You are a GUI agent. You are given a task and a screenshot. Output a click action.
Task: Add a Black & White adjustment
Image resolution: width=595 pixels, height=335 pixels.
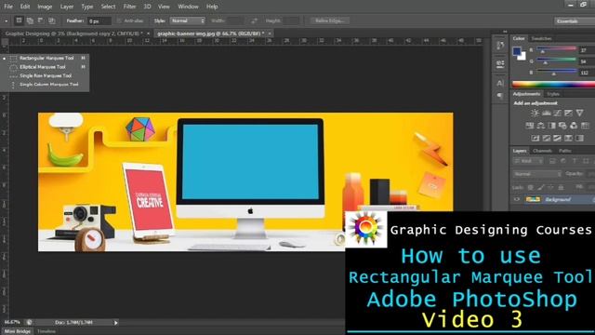[x=551, y=126]
